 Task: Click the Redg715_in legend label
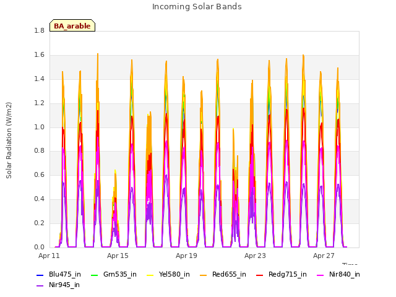click(x=288, y=274)
